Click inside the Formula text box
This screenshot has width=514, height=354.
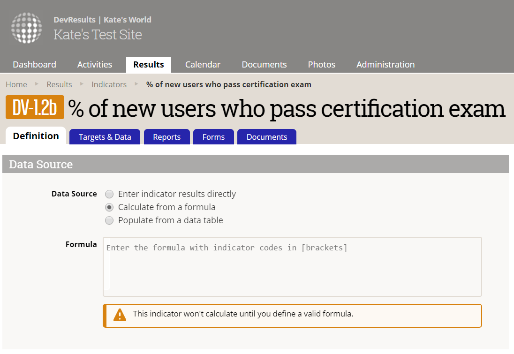click(292, 266)
